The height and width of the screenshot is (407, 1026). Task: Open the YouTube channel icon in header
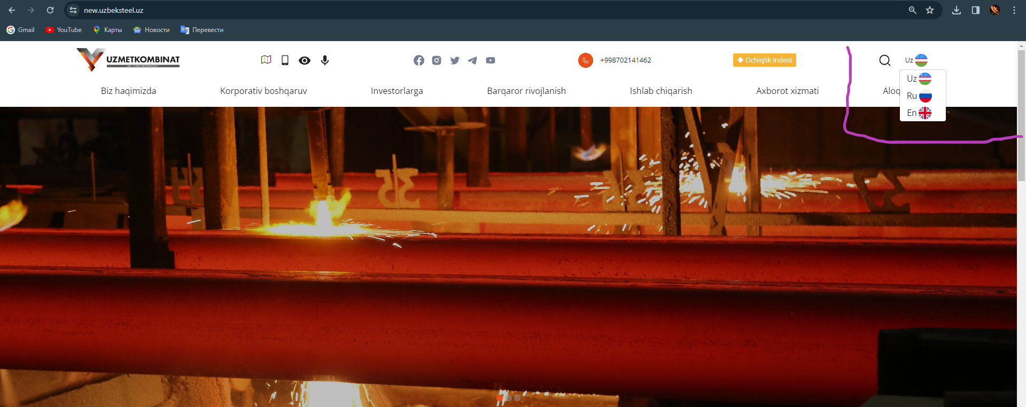click(491, 60)
